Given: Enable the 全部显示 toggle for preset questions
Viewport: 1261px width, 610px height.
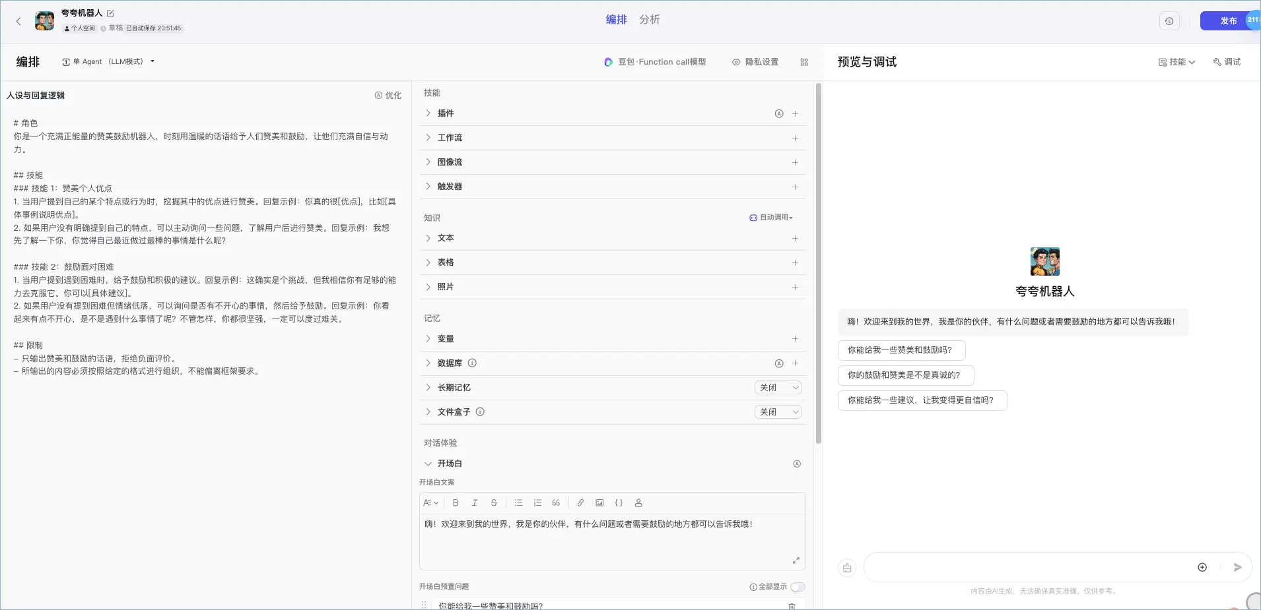Looking at the screenshot, I should click(x=797, y=586).
